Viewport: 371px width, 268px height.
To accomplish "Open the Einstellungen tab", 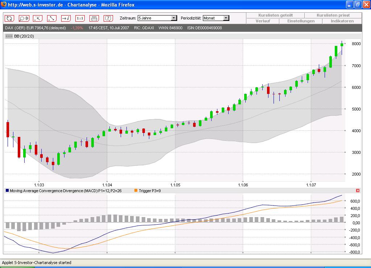I will tap(301, 21).
